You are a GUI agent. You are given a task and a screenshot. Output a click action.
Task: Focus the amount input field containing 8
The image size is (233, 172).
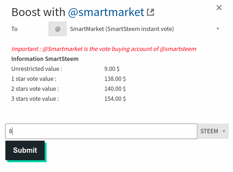pyautogui.click(x=101, y=131)
